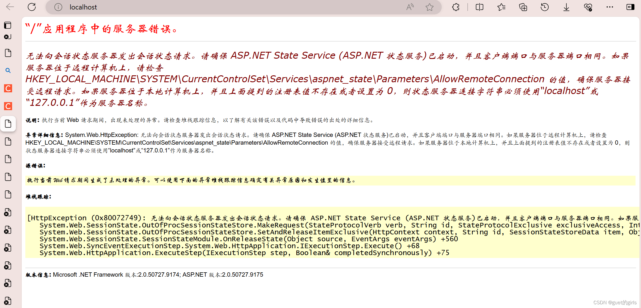This screenshot has height=308, width=641.
Task: Select the highlighted active page tab
Action: [x=8, y=124]
